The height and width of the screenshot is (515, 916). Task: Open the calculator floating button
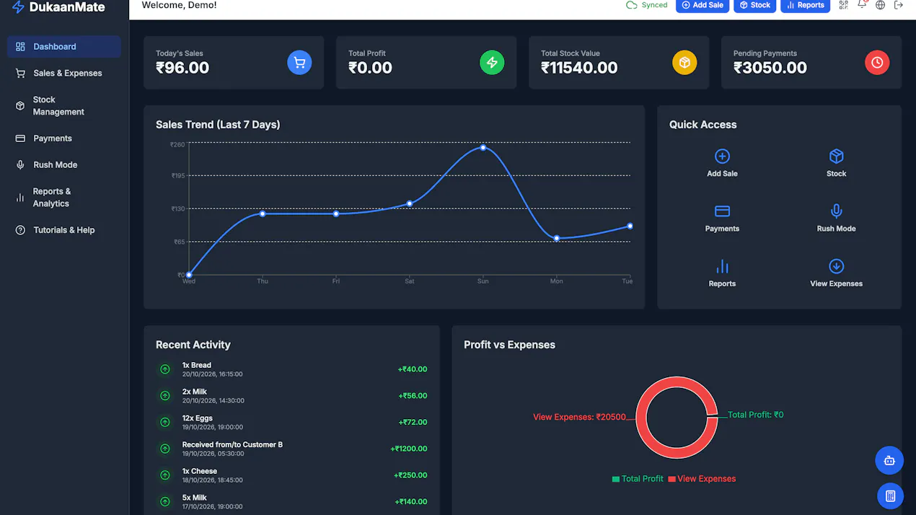point(890,496)
